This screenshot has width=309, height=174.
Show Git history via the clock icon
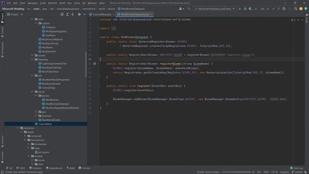coord(284,9)
